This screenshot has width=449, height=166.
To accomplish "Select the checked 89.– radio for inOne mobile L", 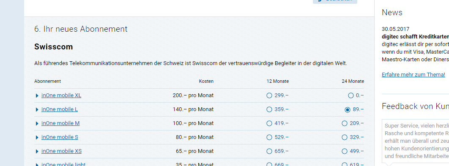I will coord(348,110).
